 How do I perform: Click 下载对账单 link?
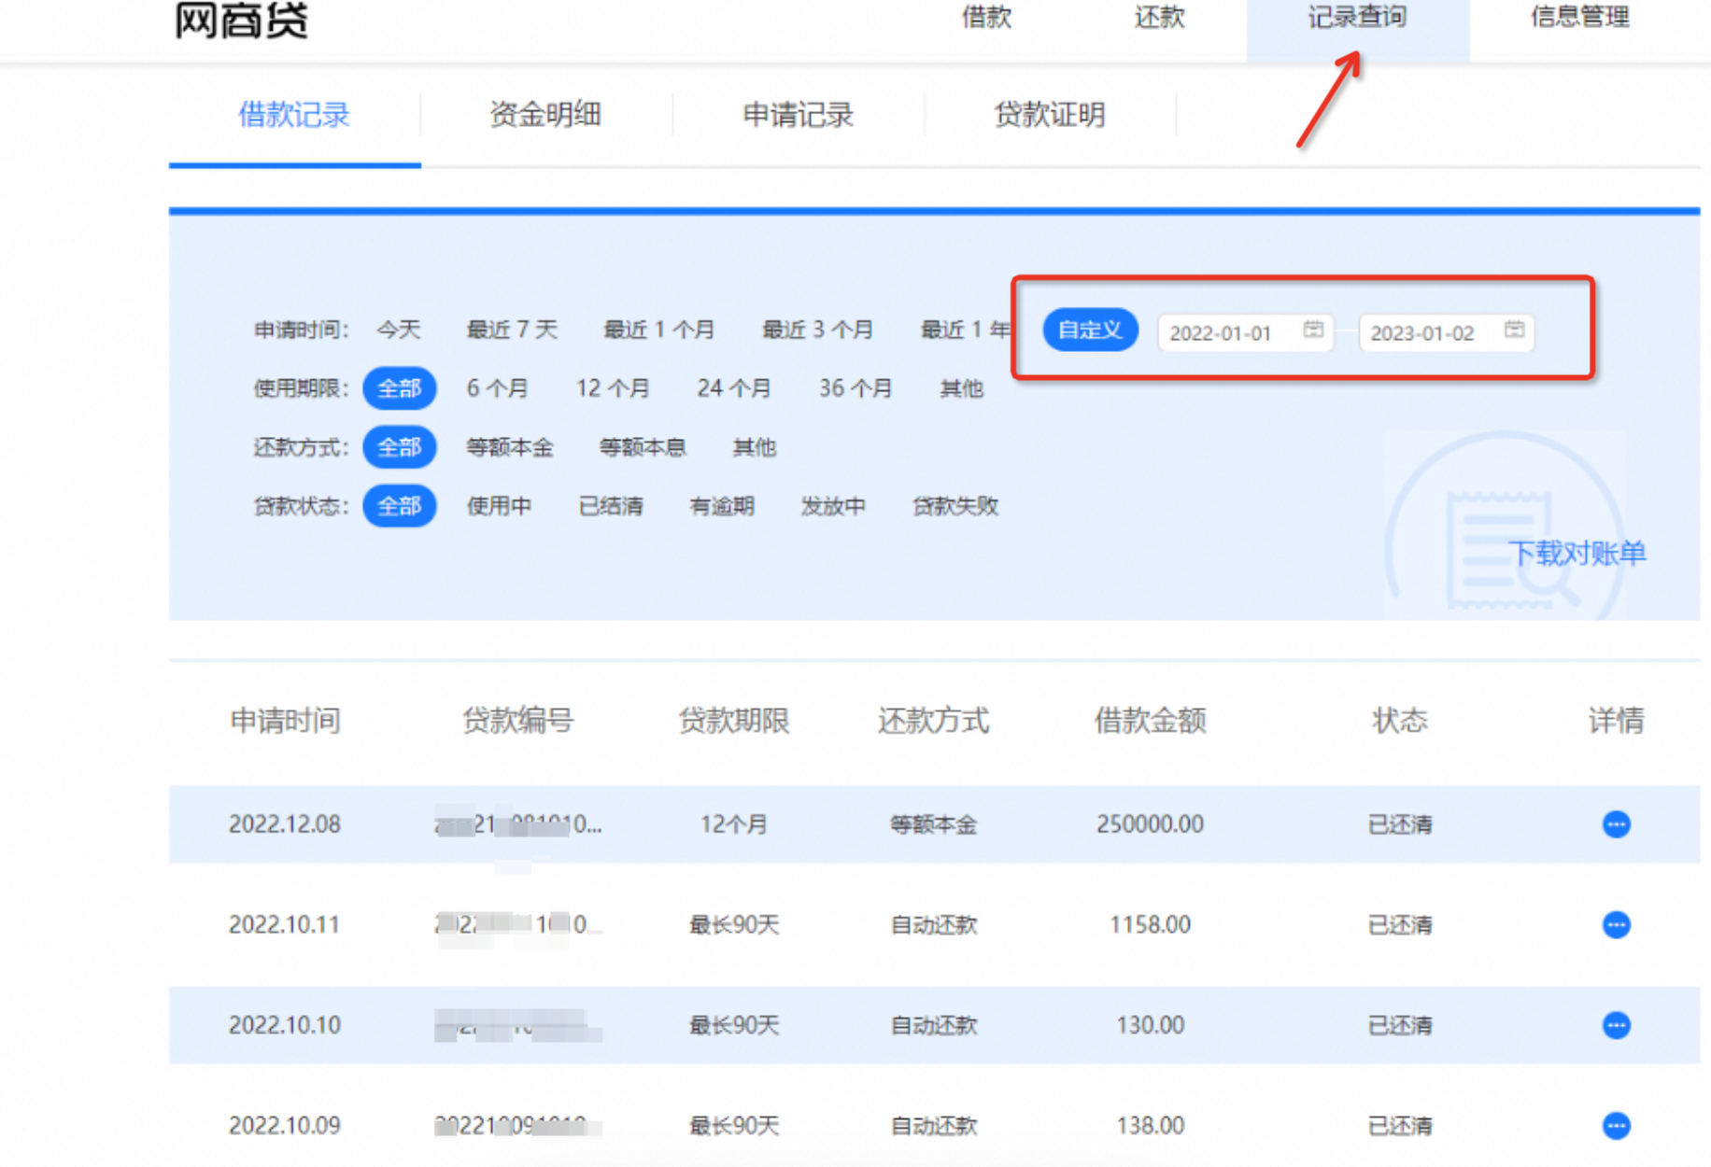click(x=1577, y=554)
